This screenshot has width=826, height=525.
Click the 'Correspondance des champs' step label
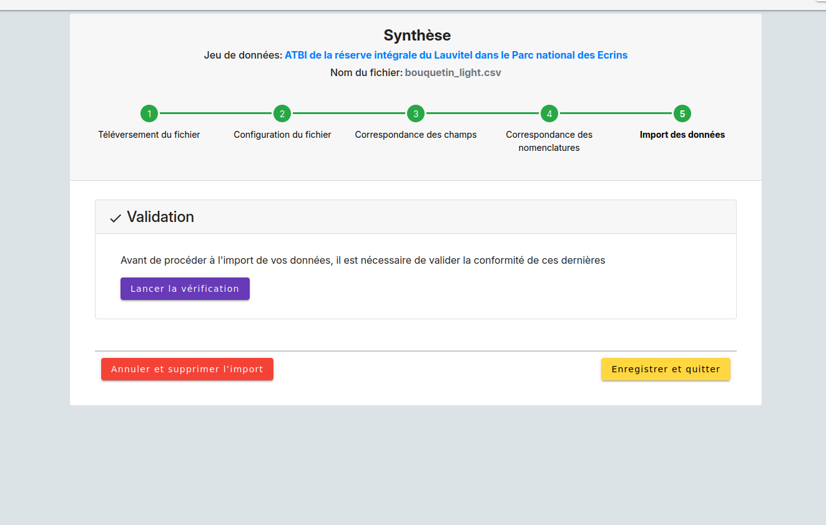416,135
